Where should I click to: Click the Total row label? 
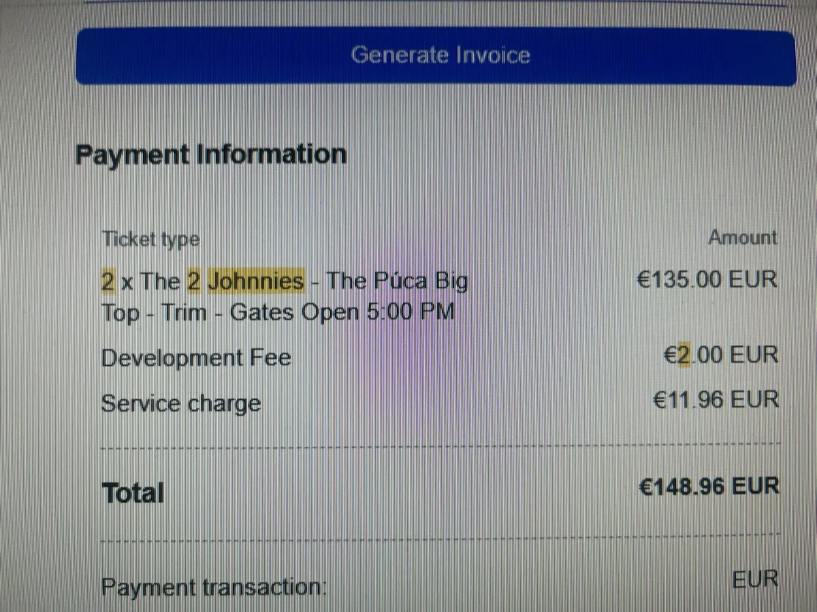(133, 492)
